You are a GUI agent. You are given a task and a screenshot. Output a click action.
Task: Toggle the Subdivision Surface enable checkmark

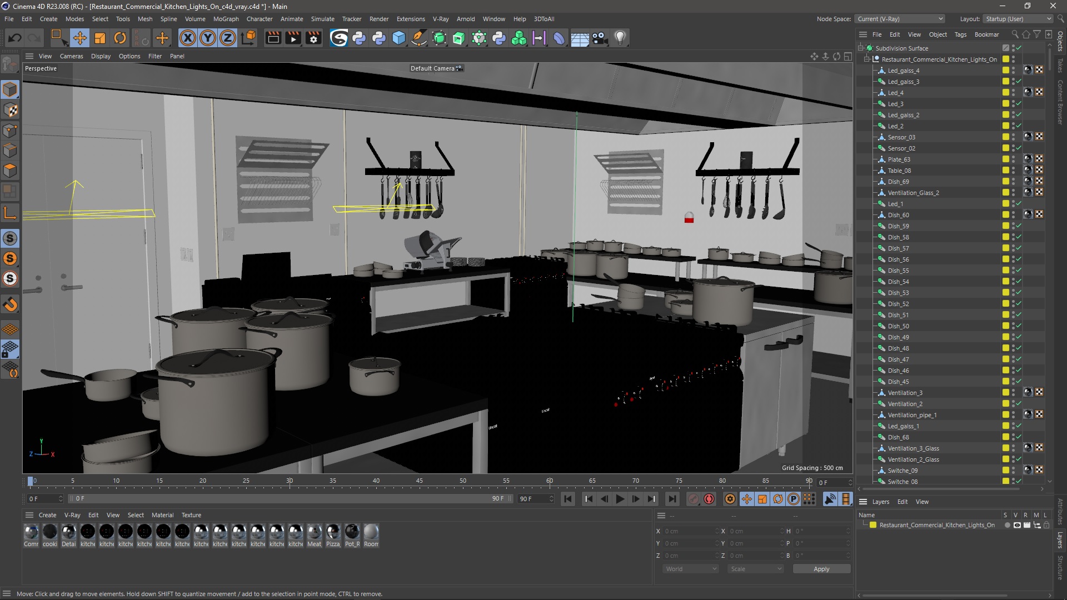coord(1019,48)
